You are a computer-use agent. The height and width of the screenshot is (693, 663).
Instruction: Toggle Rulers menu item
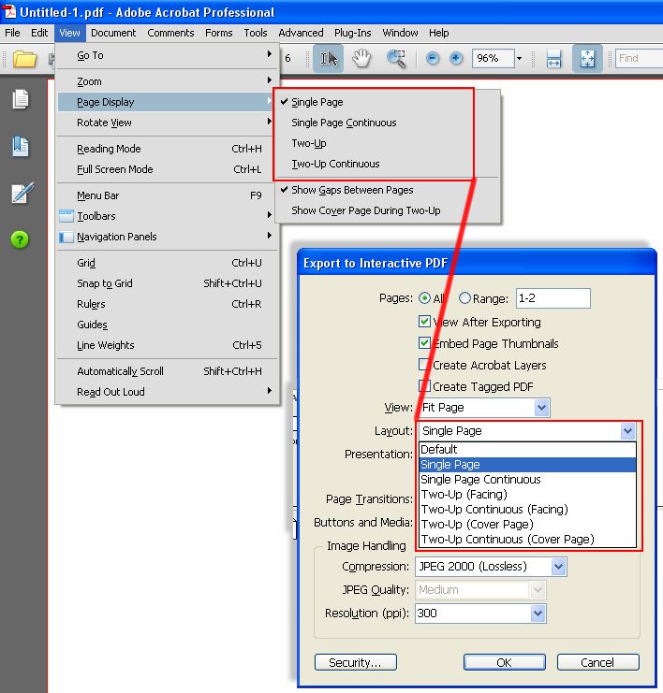tap(168, 304)
